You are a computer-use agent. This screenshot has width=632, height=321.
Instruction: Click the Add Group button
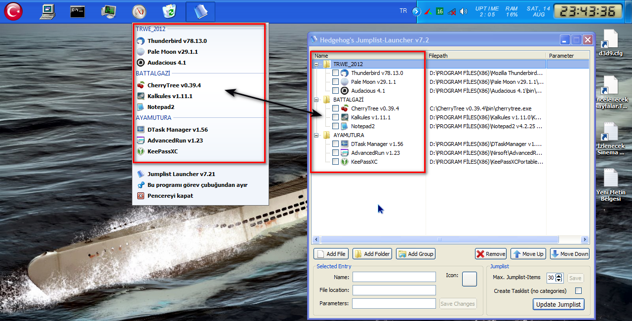[416, 254]
